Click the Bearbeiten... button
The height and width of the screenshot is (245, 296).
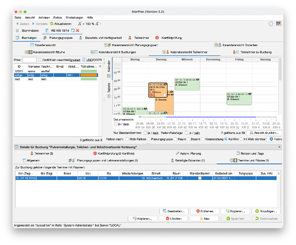174,211
